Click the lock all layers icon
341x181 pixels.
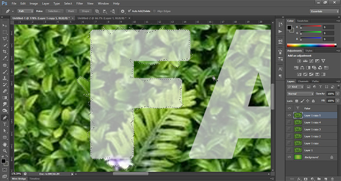(x=313, y=101)
